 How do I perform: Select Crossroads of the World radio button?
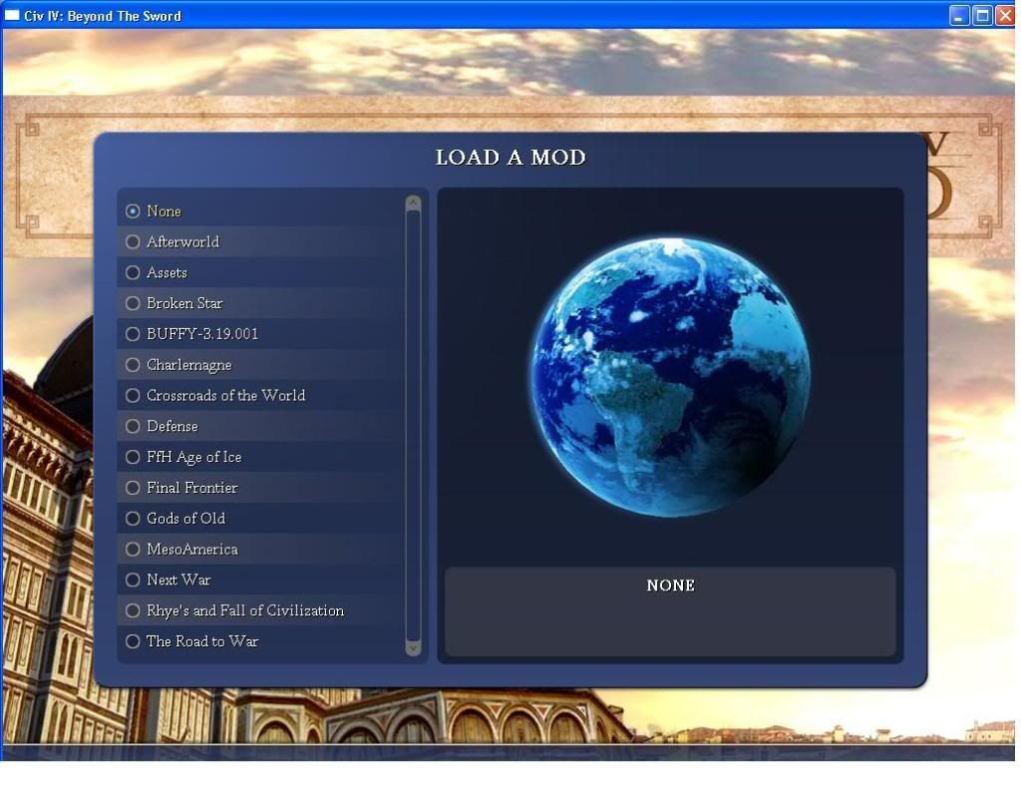click(x=133, y=396)
